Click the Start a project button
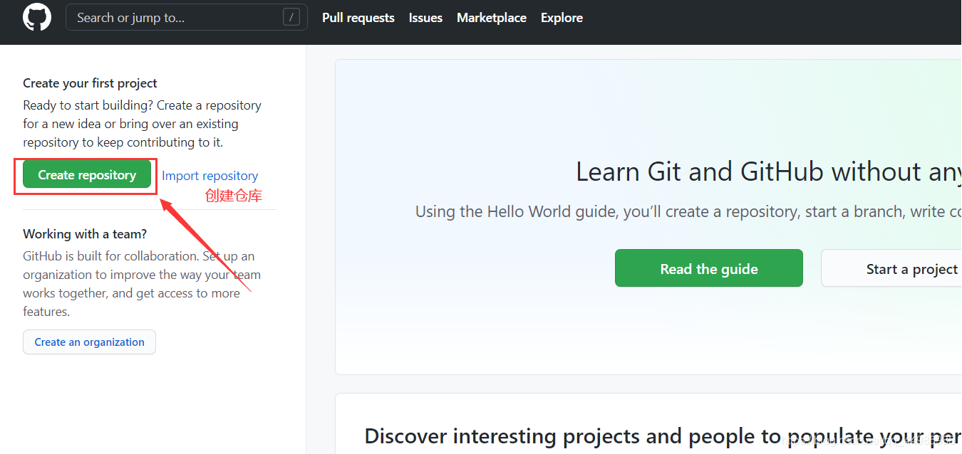Screen dimensions: 962x454 (891, 268)
